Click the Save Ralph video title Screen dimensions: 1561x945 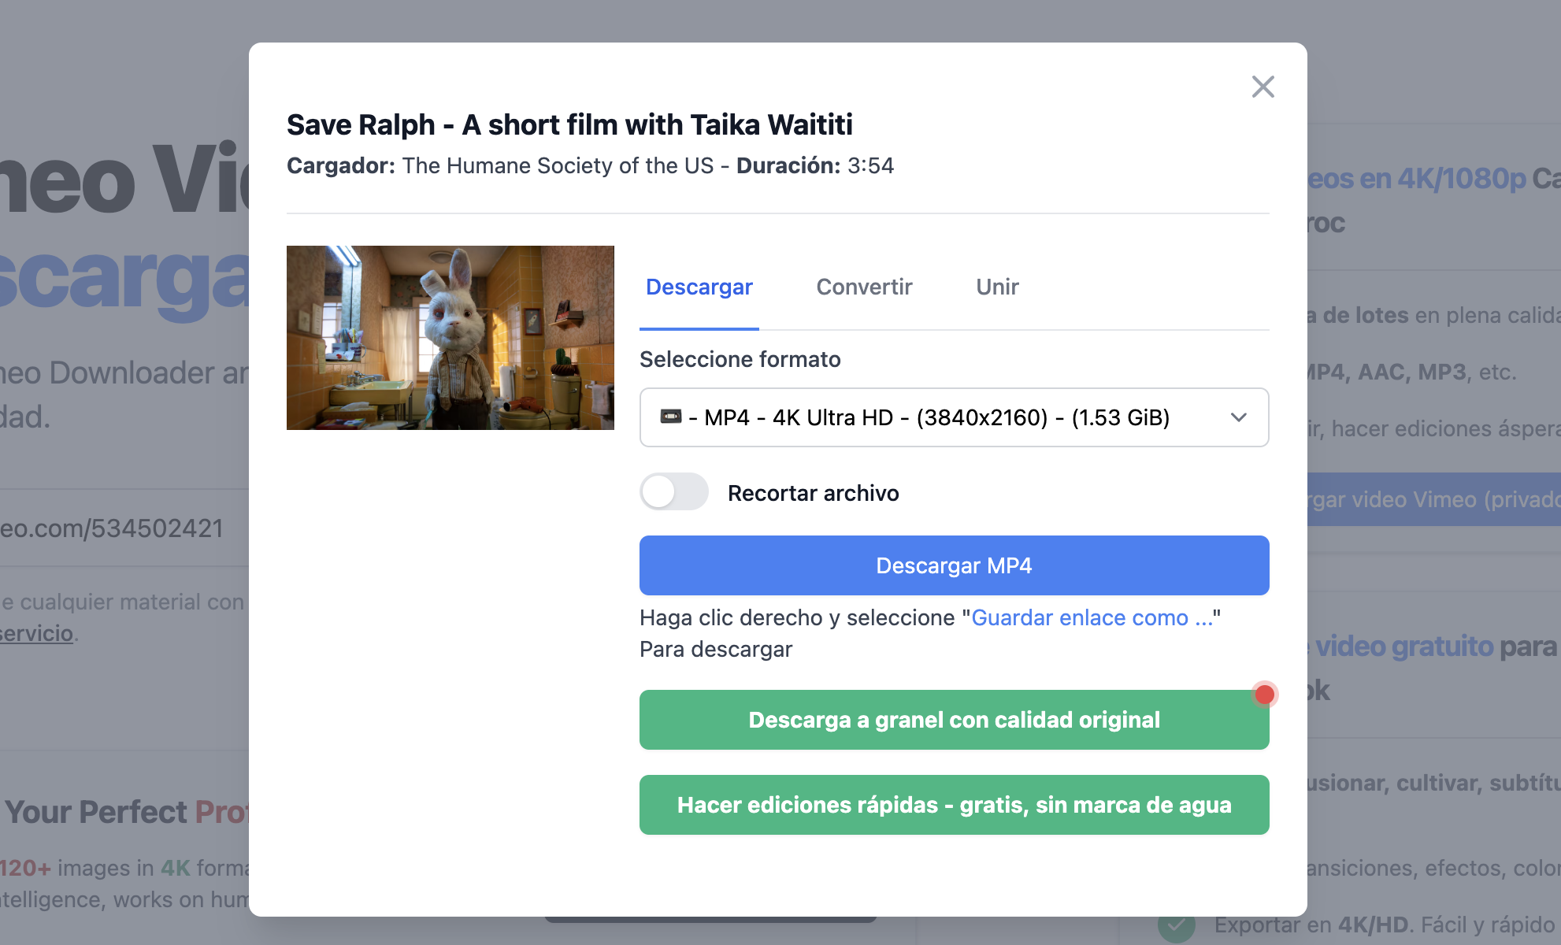click(569, 125)
